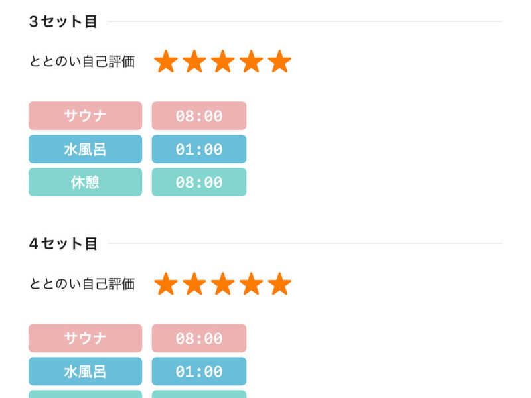Click the 水風呂 label in set 3

[x=85, y=149]
